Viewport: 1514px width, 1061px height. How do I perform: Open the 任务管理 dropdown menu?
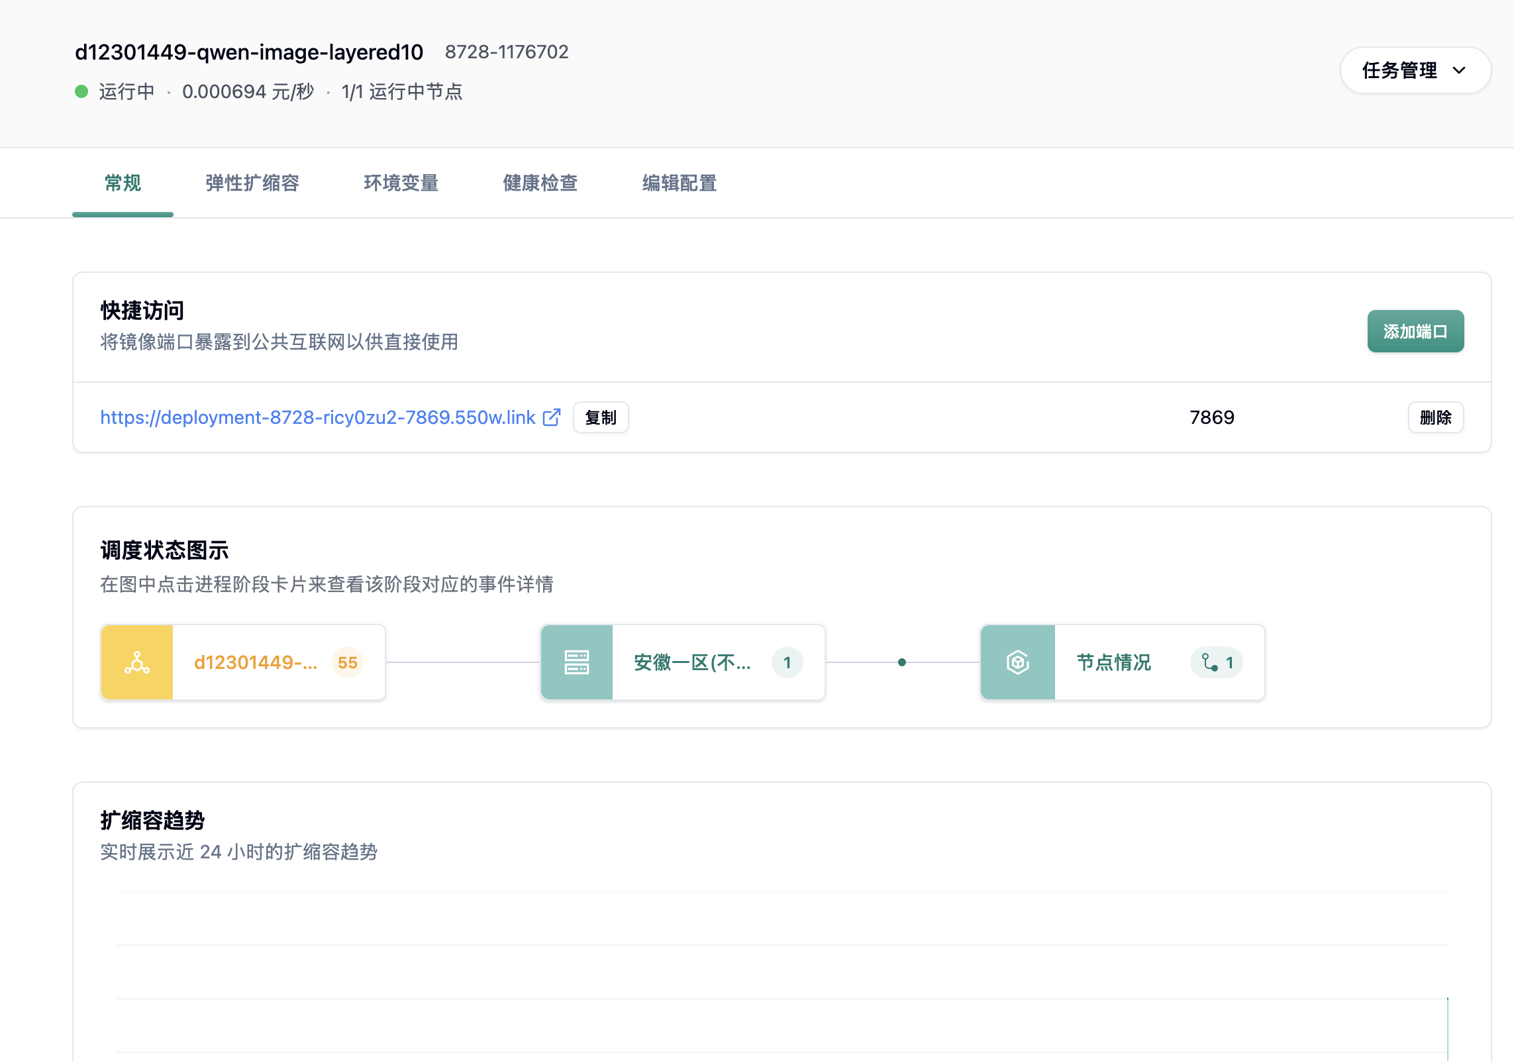click(x=1399, y=70)
